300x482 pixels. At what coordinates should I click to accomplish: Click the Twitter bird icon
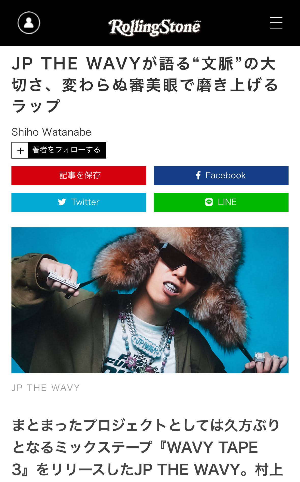click(62, 202)
